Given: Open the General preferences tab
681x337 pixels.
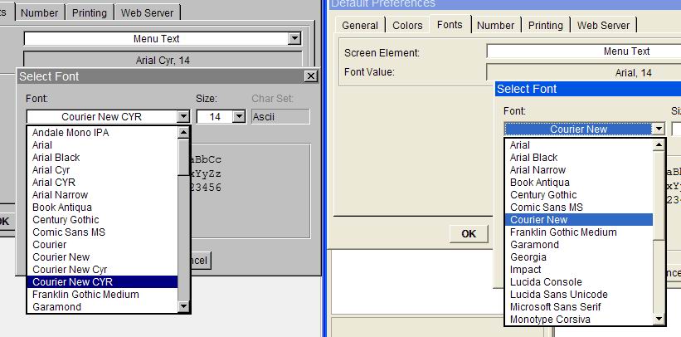Looking at the screenshot, I should point(360,26).
